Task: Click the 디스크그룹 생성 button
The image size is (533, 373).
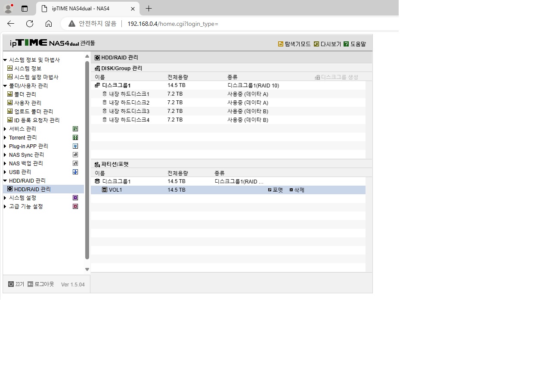Action: click(x=337, y=77)
